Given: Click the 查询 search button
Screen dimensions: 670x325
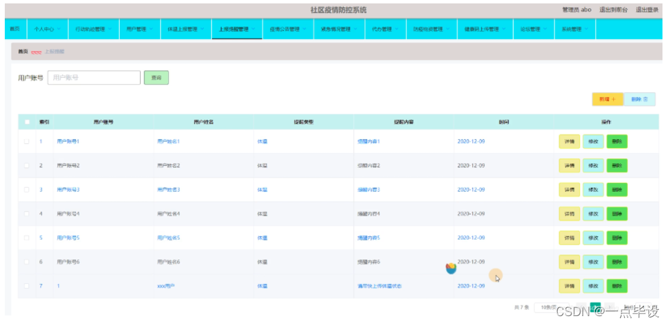Looking at the screenshot, I should point(157,78).
